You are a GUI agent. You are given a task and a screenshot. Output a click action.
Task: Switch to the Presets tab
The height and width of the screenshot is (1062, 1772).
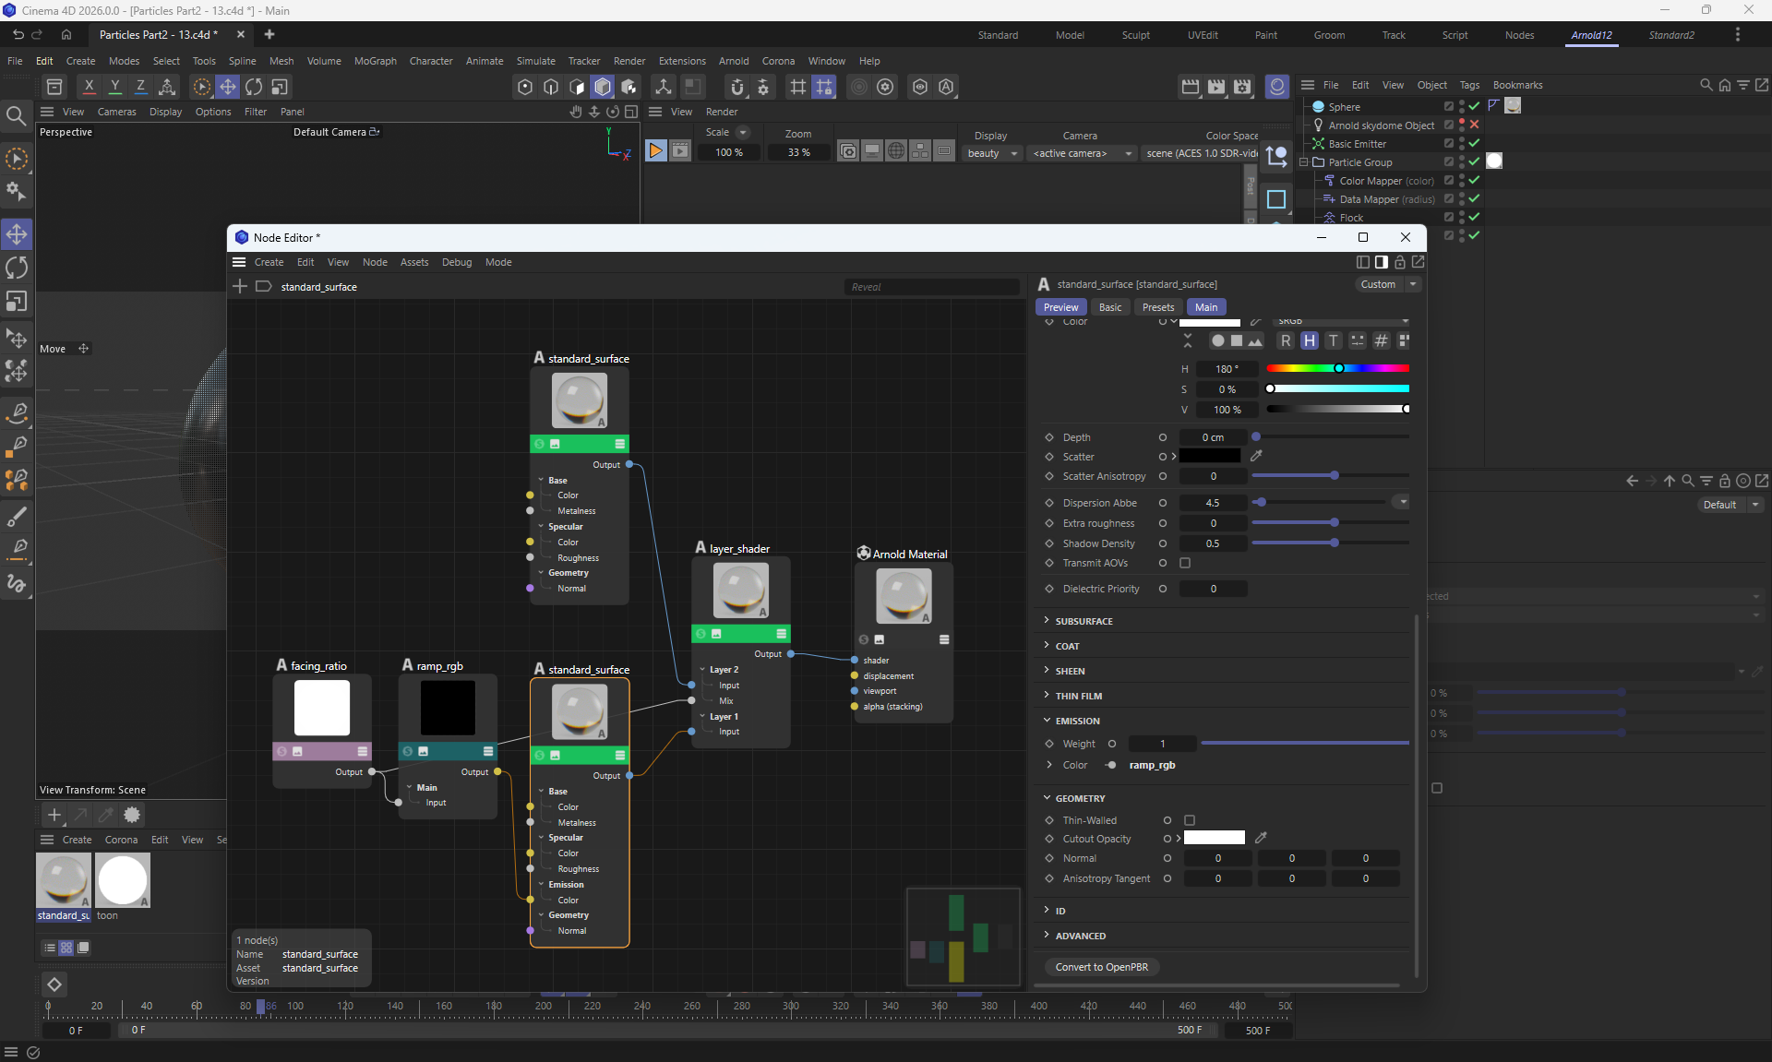1157,307
